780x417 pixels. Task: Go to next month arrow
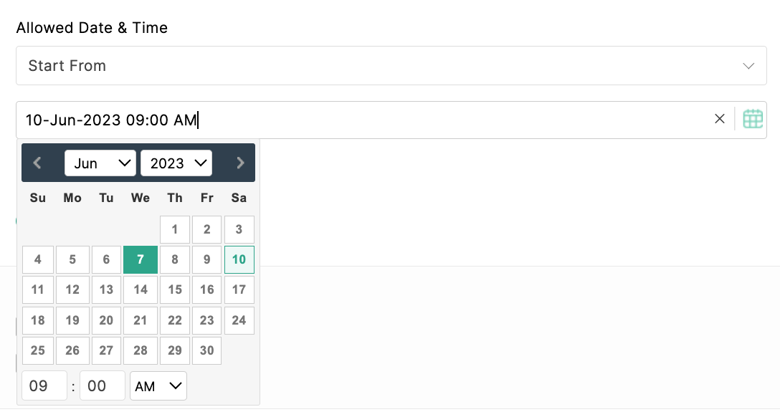[240, 163]
